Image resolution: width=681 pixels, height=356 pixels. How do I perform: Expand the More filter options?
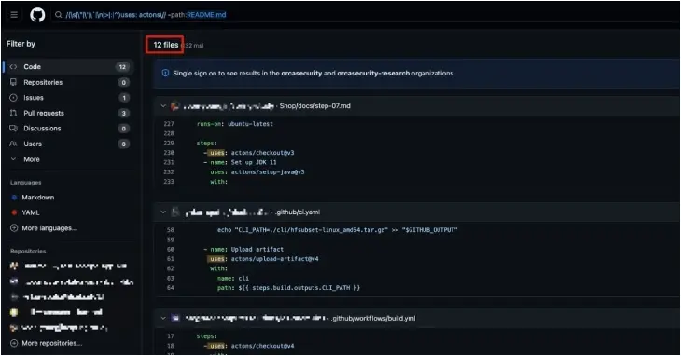pyautogui.click(x=25, y=159)
